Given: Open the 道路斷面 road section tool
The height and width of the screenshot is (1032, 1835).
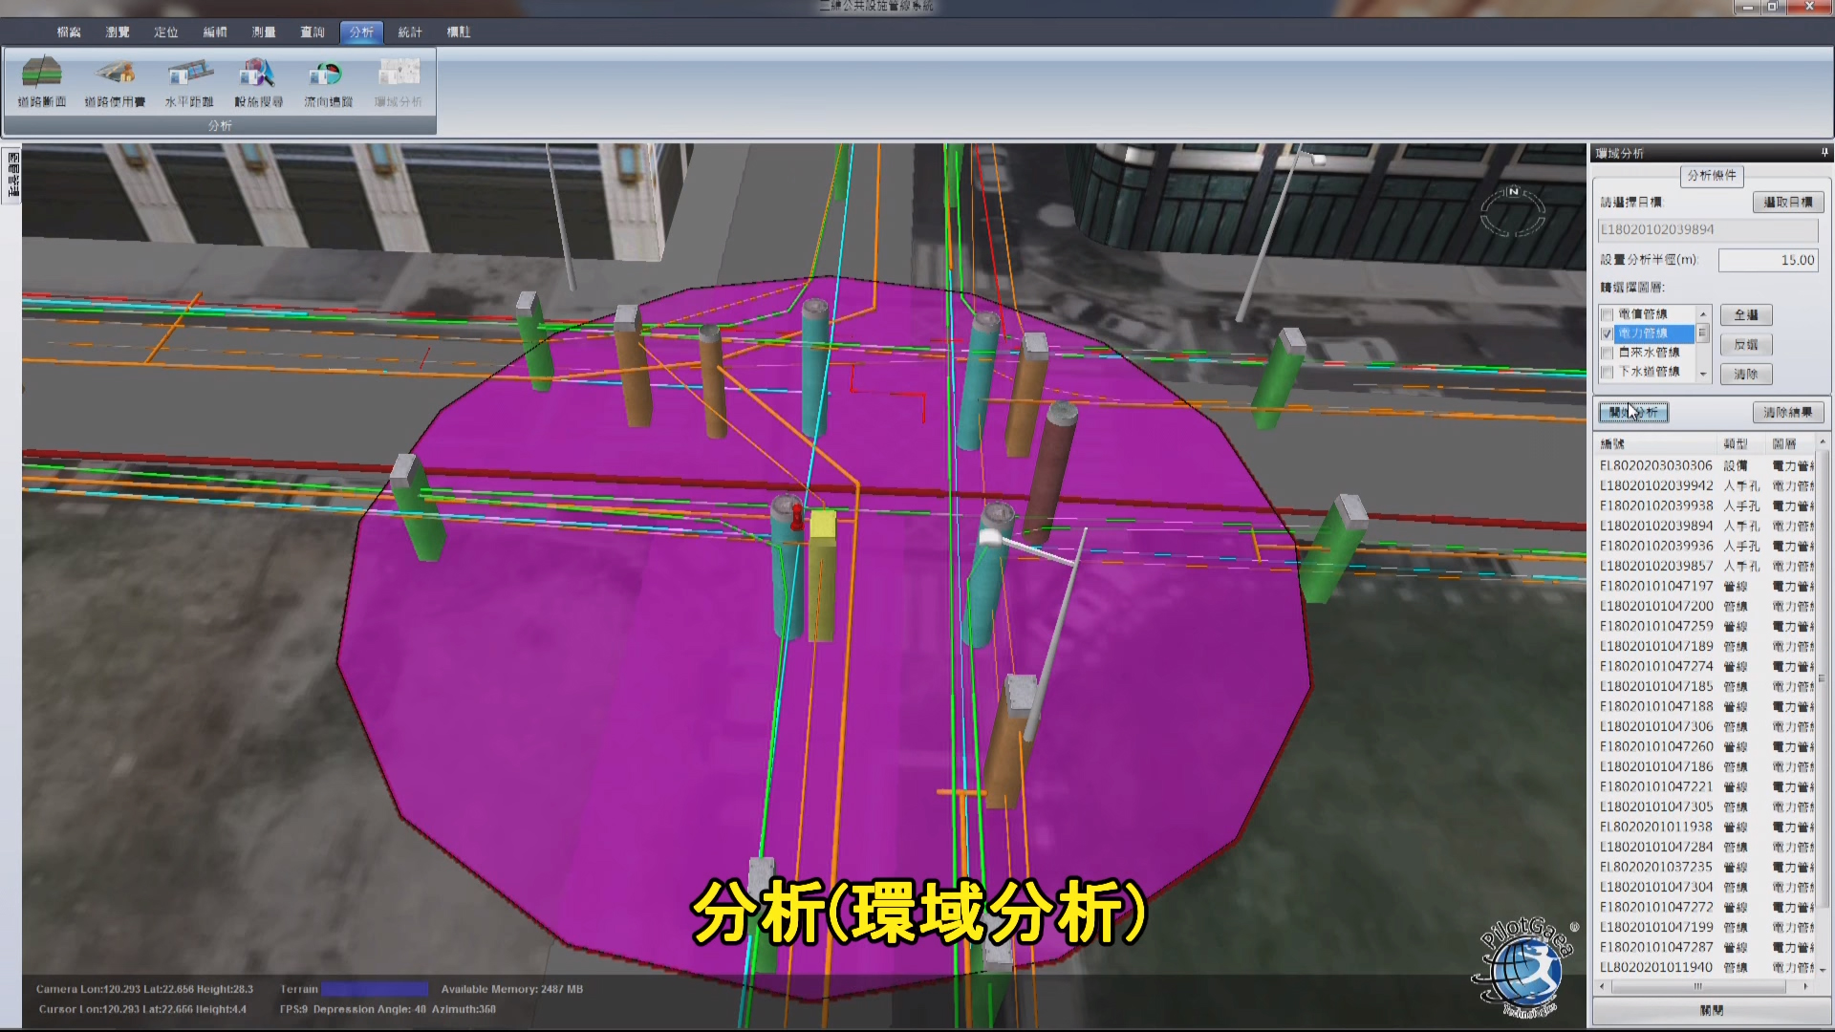Looking at the screenshot, I should click(42, 82).
